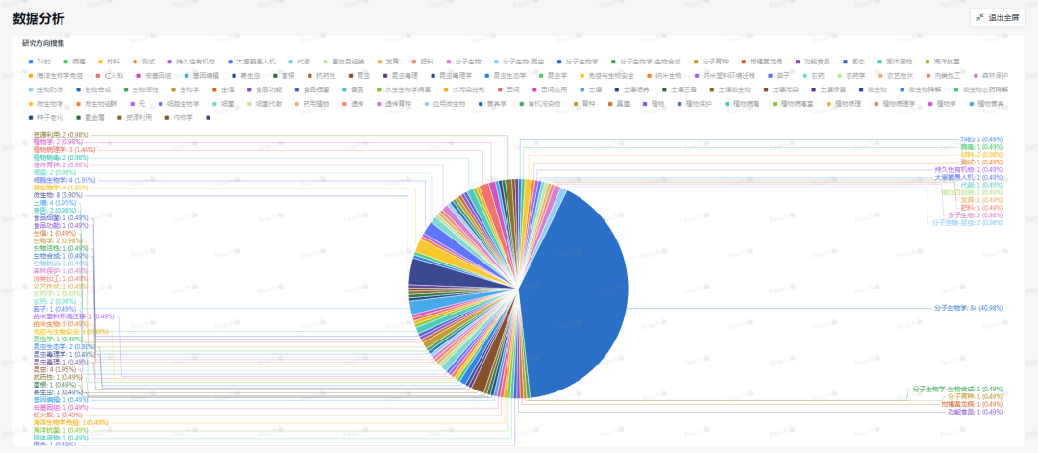Click the chart label 功能食品: 1 (0.49%)
Screen dimensions: 1038x453
click(x=976, y=412)
